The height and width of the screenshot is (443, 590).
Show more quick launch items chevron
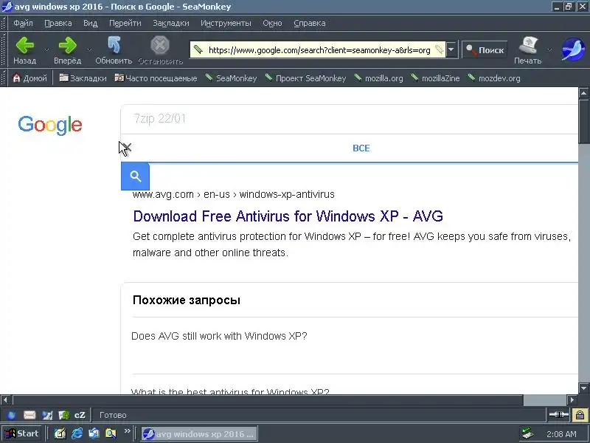[x=127, y=430]
